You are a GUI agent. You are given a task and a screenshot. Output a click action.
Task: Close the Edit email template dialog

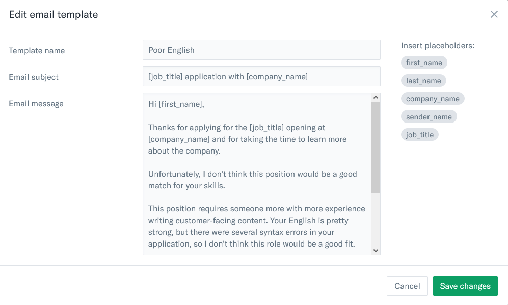tap(494, 14)
